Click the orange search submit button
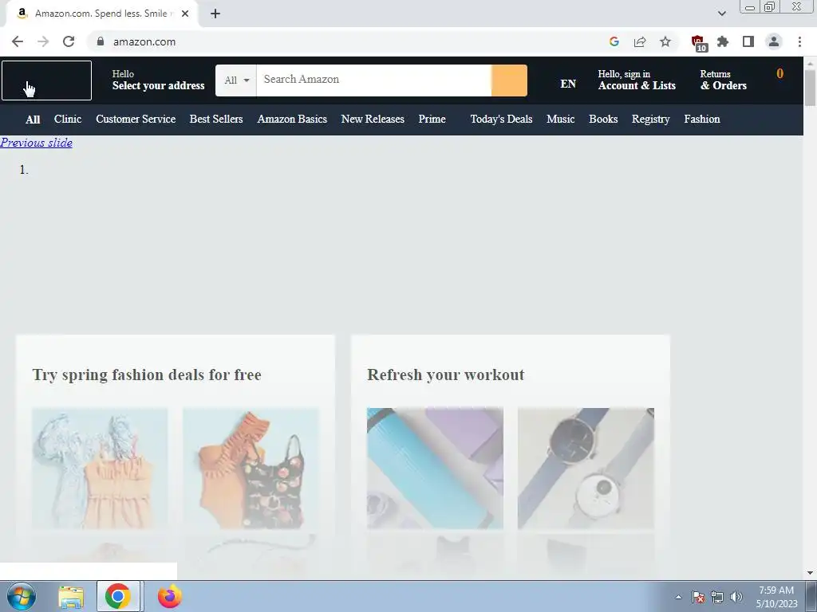 509,80
